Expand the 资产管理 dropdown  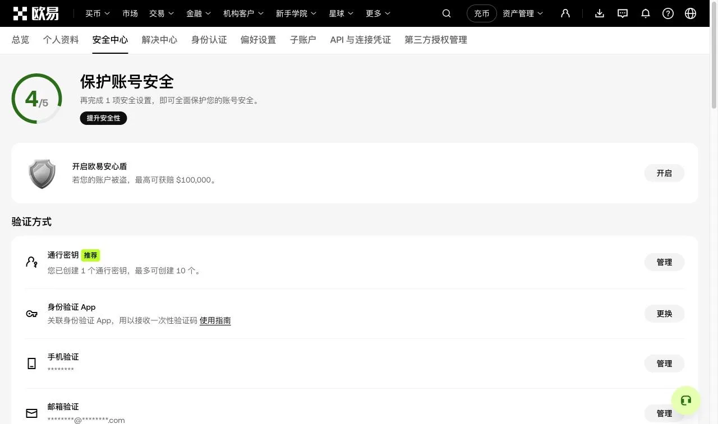click(x=523, y=13)
